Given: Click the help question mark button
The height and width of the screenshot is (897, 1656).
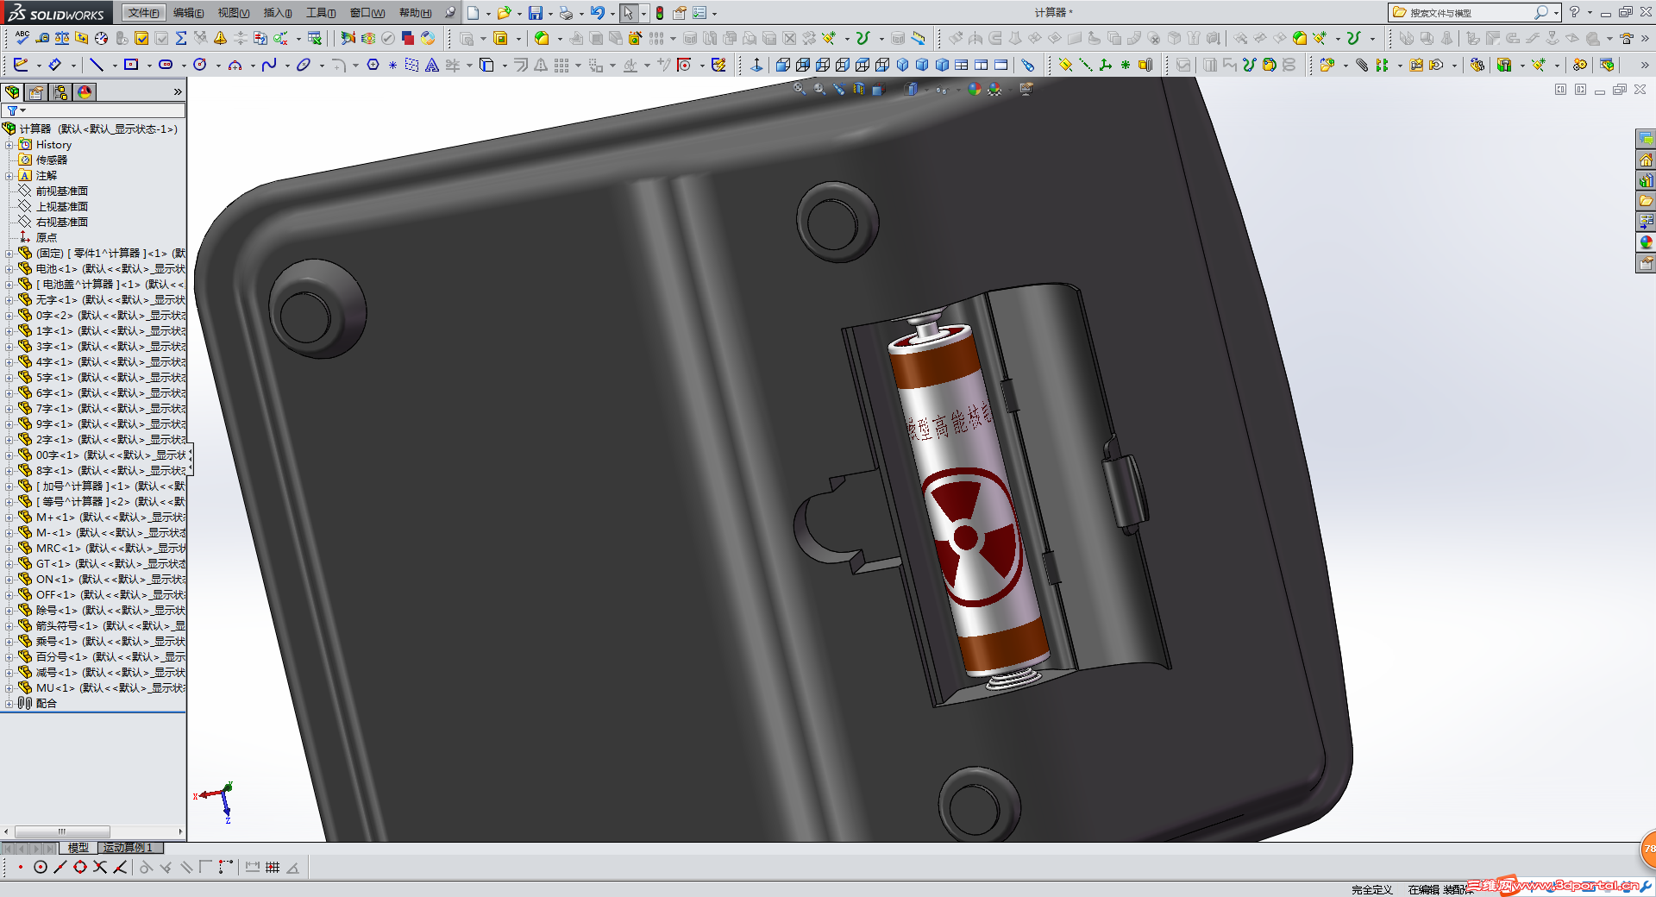Looking at the screenshot, I should click(1574, 12).
